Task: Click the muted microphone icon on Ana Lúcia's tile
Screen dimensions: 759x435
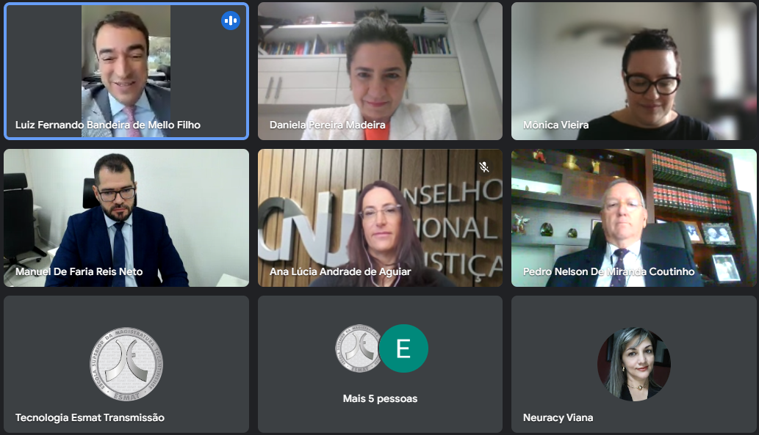Action: click(x=484, y=167)
